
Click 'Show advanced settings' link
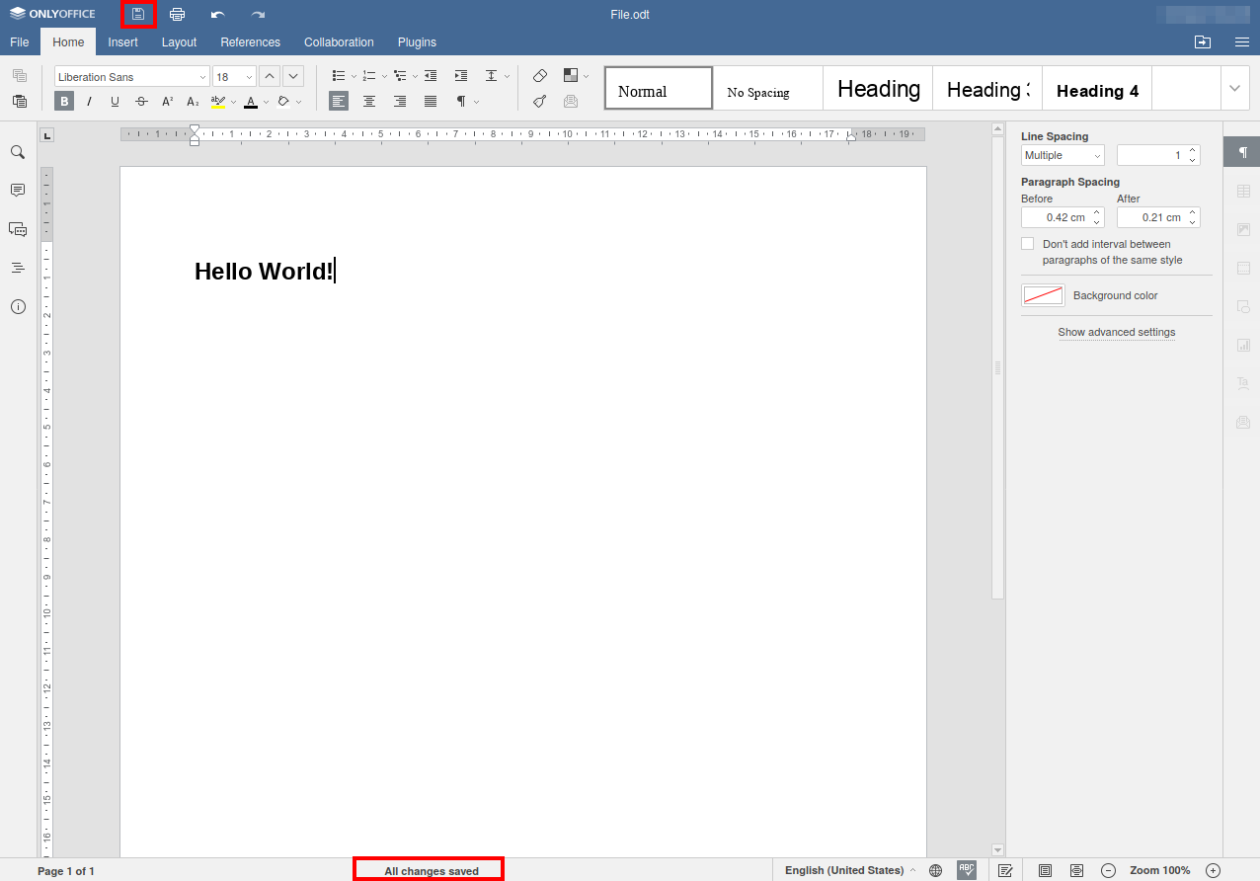pyautogui.click(x=1116, y=332)
